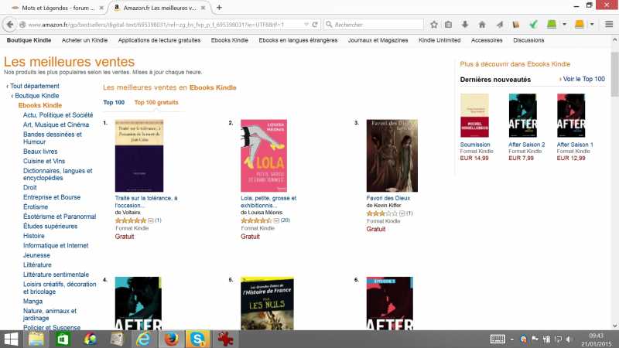The height and width of the screenshot is (348, 619).
Task: Open Internet Explorer from the taskbar
Action: click(x=143, y=339)
